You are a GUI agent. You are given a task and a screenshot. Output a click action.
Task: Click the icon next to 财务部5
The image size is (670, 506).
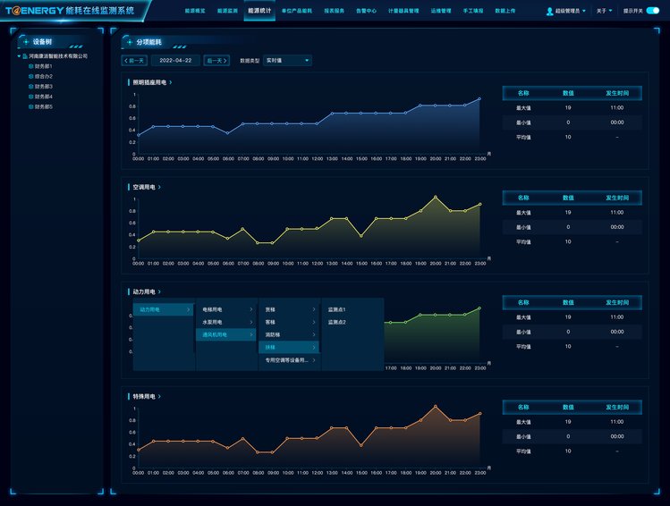[x=31, y=106]
